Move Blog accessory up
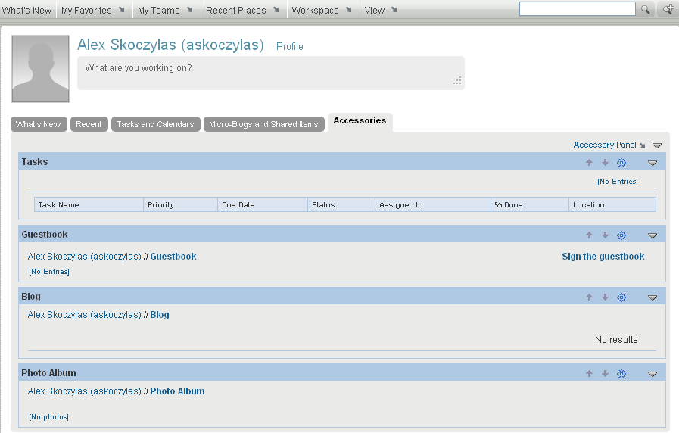Image resolution: width=679 pixels, height=433 pixels. coord(589,297)
